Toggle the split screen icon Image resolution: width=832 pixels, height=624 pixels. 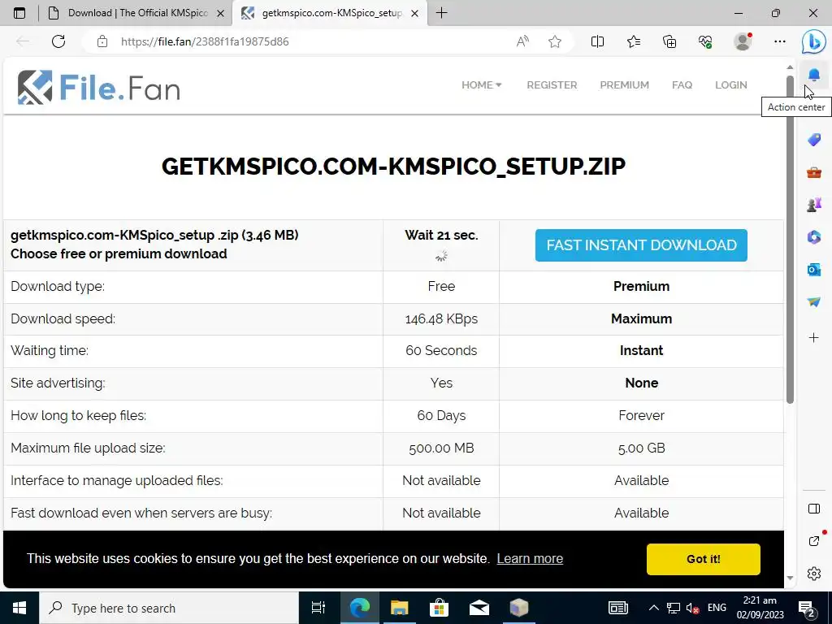tap(597, 41)
